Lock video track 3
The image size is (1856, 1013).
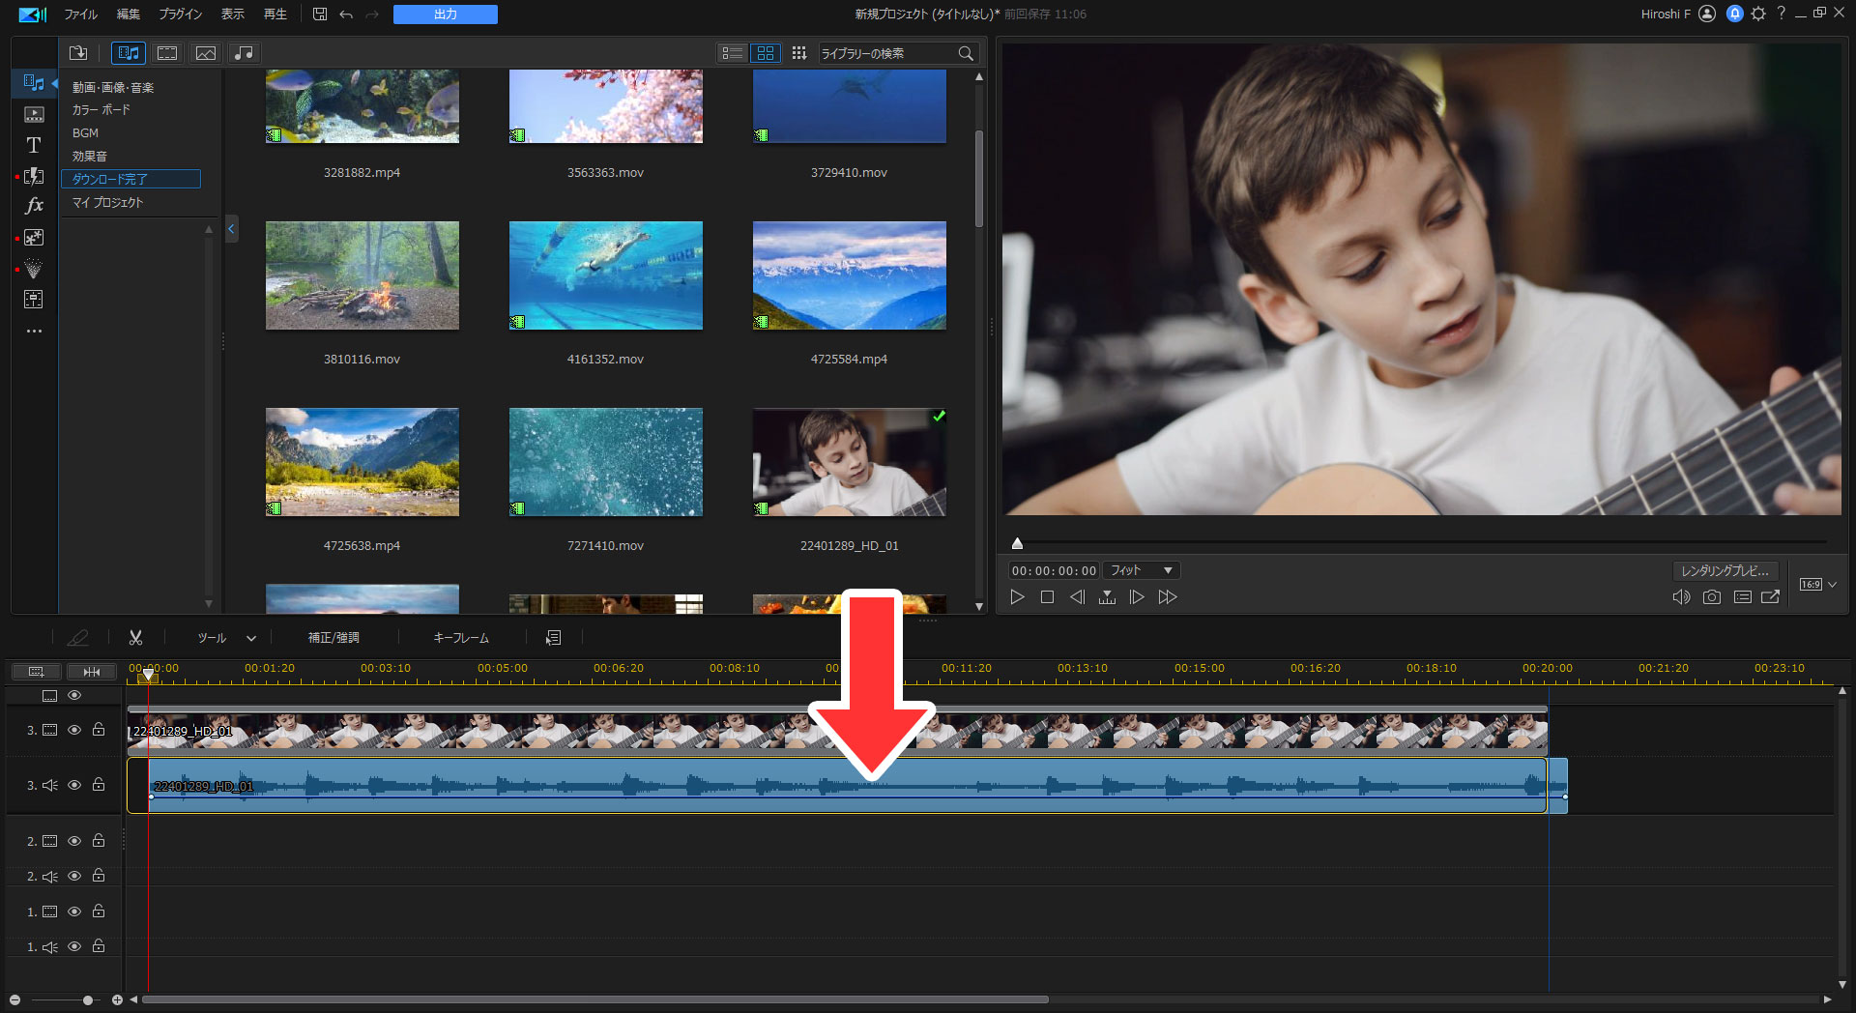pyautogui.click(x=99, y=730)
